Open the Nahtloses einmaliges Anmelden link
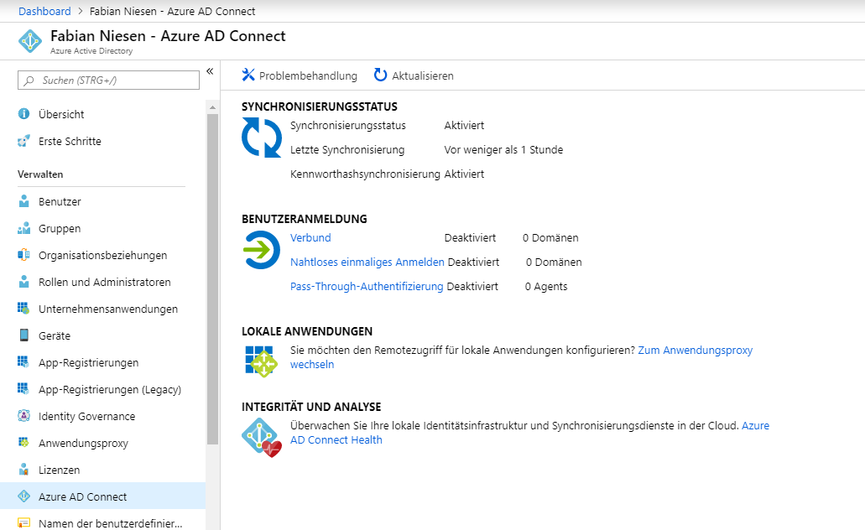 (367, 262)
